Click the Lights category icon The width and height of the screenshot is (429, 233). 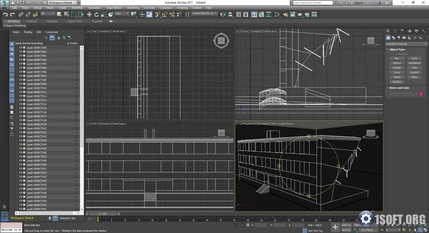(399, 37)
